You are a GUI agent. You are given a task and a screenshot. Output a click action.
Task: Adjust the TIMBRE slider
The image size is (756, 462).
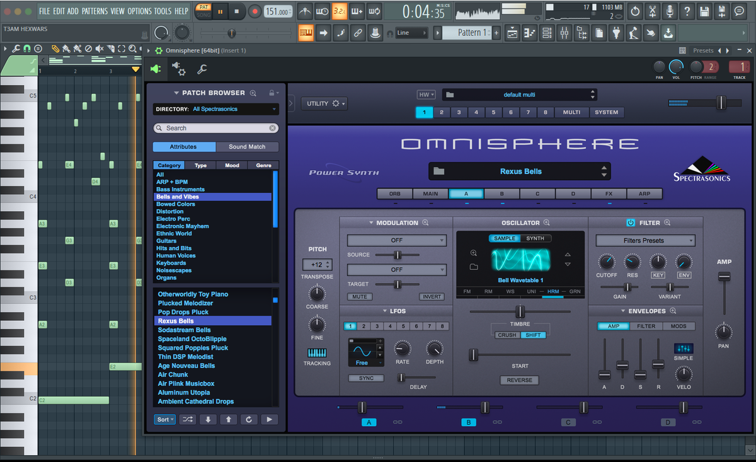(520, 311)
